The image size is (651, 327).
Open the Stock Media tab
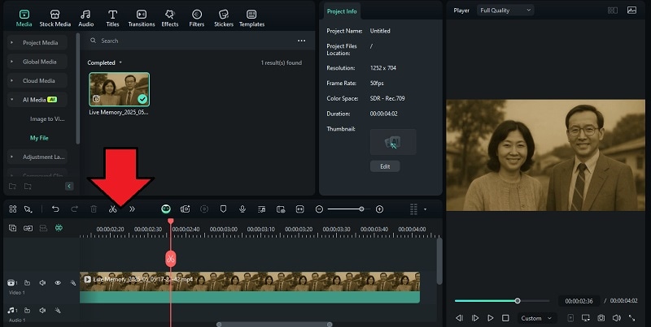pos(55,19)
